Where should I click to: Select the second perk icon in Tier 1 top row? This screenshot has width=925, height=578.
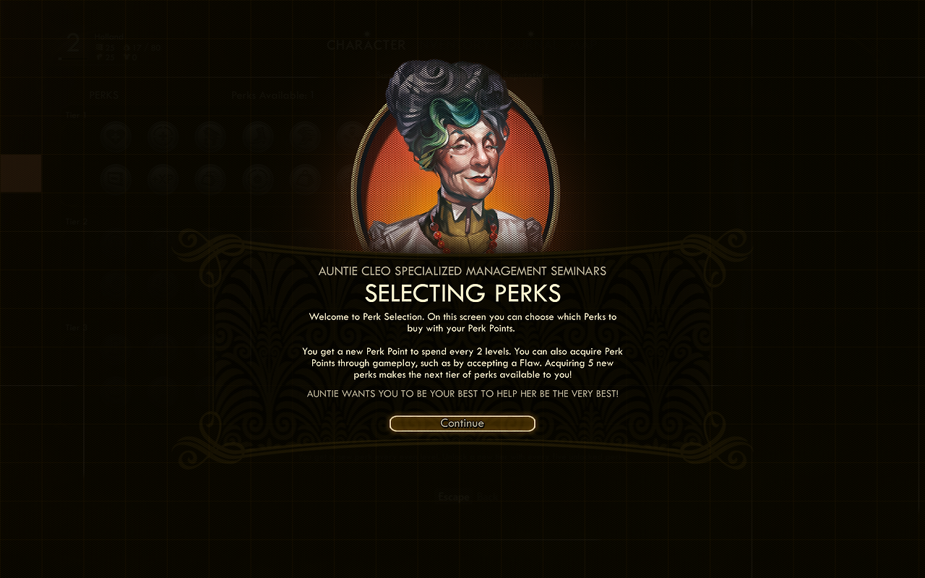[163, 135]
